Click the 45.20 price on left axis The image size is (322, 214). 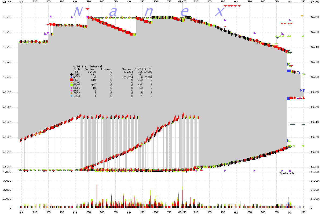click(7, 137)
